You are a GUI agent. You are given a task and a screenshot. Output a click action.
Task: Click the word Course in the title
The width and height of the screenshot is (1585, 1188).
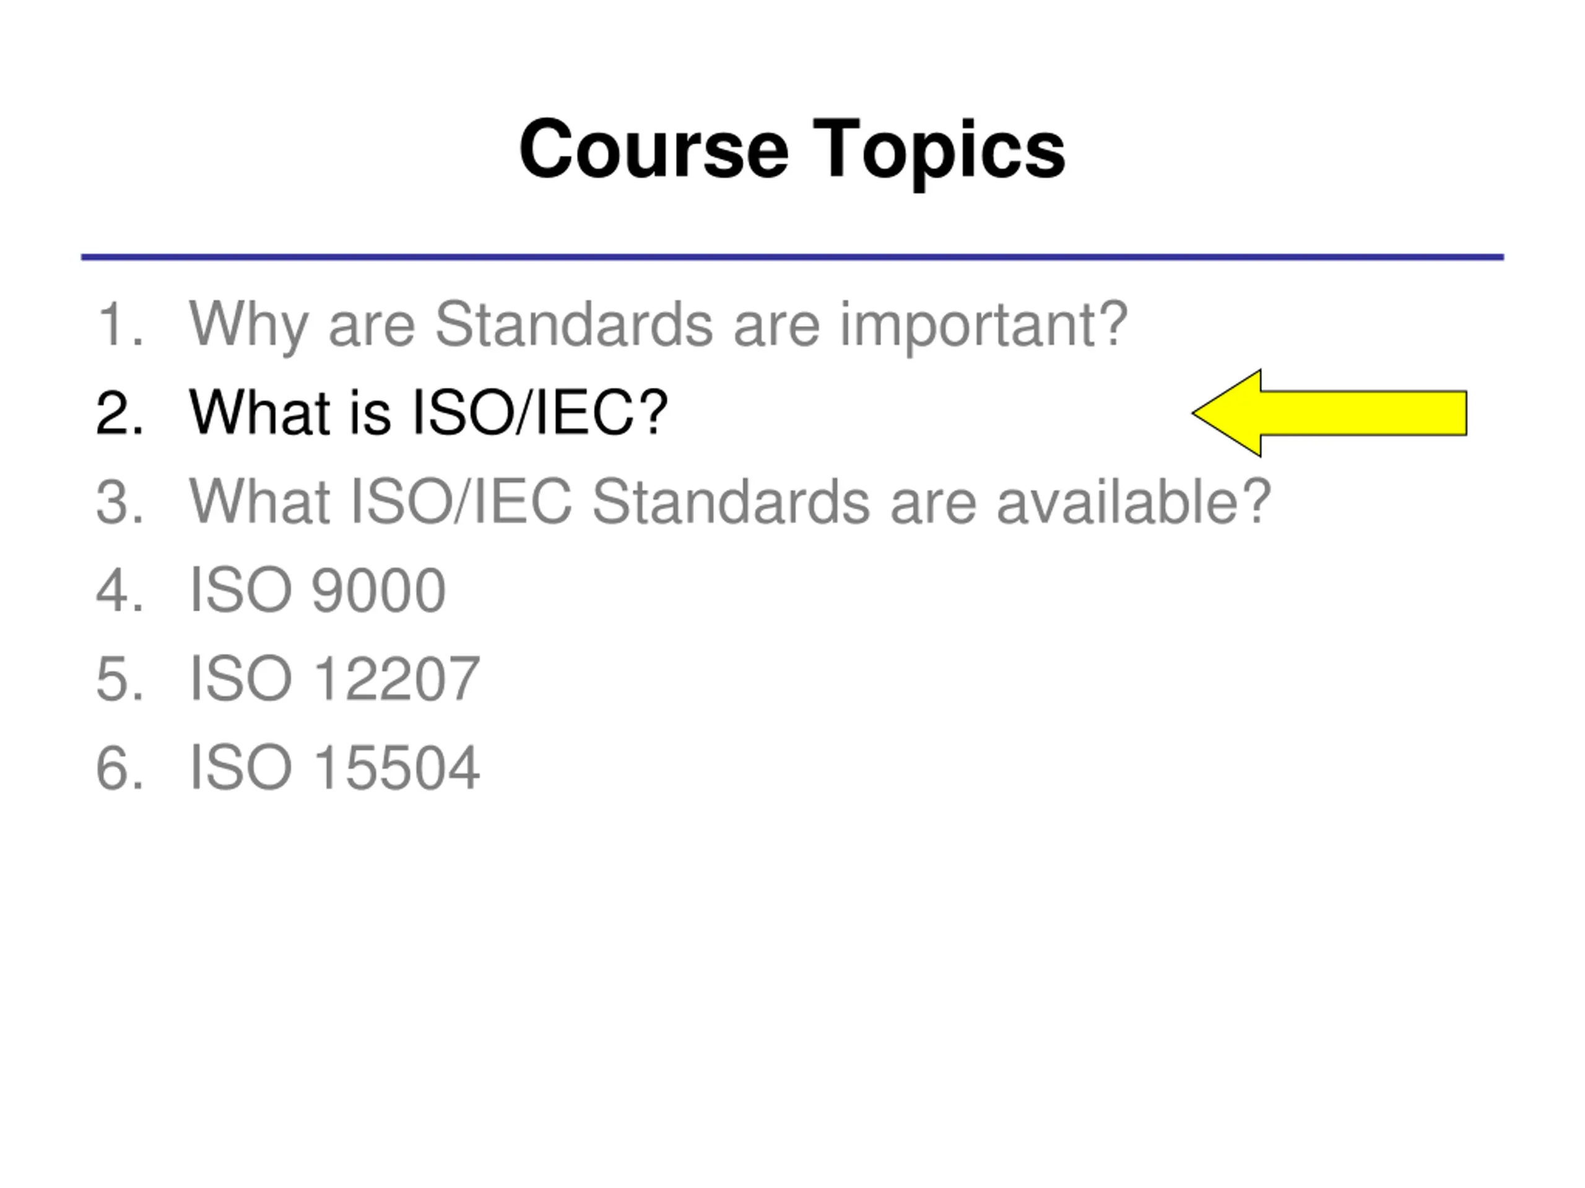point(653,150)
